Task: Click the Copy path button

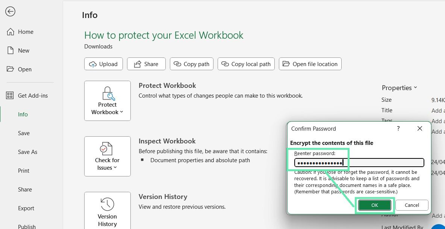Action: pyautogui.click(x=192, y=64)
